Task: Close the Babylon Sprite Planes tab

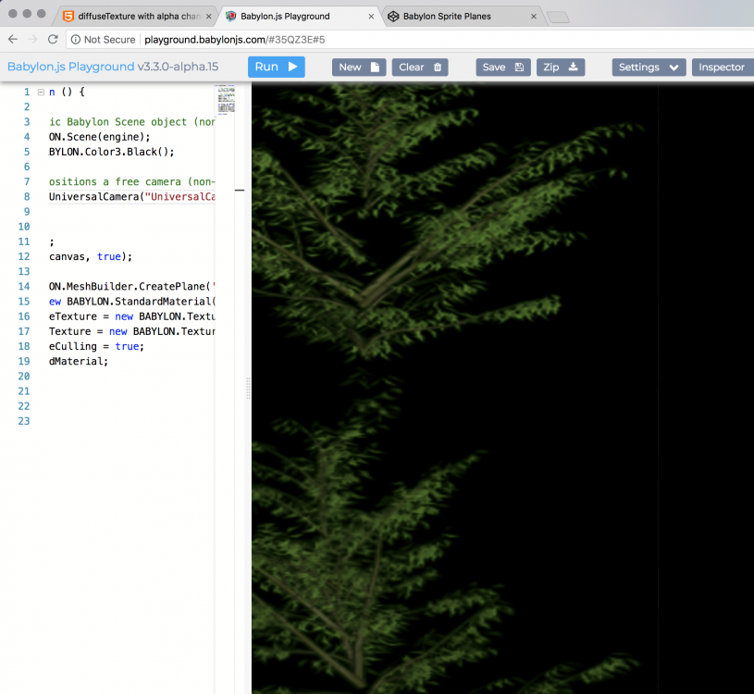Action: 534,17
